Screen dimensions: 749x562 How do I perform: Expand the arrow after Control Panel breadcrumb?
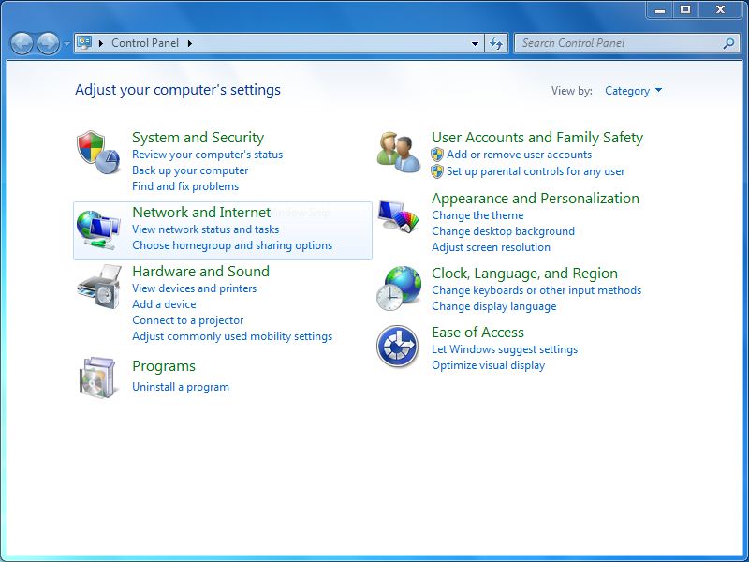pyautogui.click(x=190, y=43)
